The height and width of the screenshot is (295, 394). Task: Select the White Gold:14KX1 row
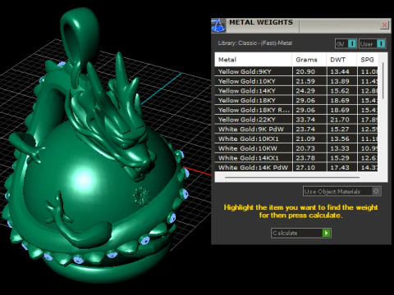coord(296,158)
